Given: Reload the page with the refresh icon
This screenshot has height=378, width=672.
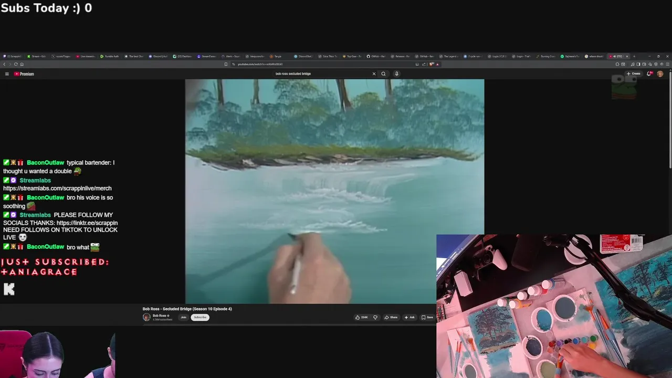Looking at the screenshot, I should point(16,64).
